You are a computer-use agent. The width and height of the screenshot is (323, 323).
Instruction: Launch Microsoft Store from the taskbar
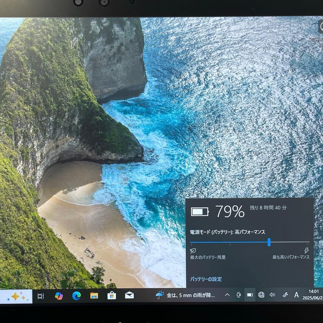pos(112,296)
